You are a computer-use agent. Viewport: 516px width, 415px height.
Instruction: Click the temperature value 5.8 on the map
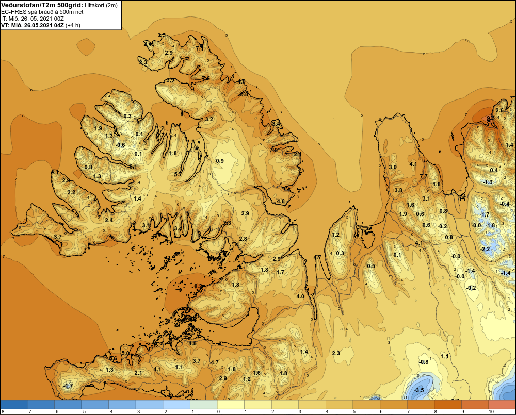(x=244, y=94)
